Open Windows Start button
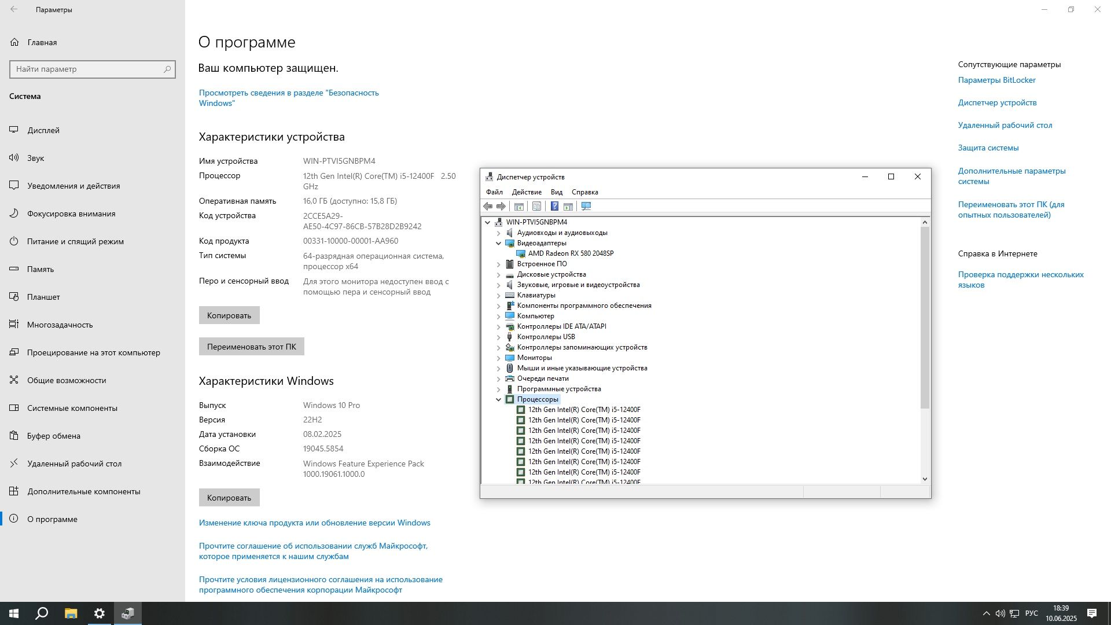1111x625 pixels. click(14, 613)
